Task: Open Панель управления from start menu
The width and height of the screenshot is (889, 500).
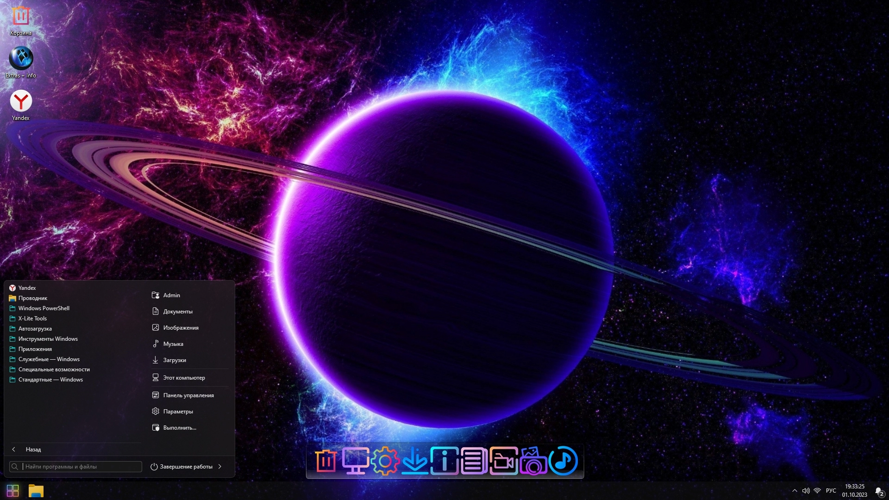Action: (188, 395)
